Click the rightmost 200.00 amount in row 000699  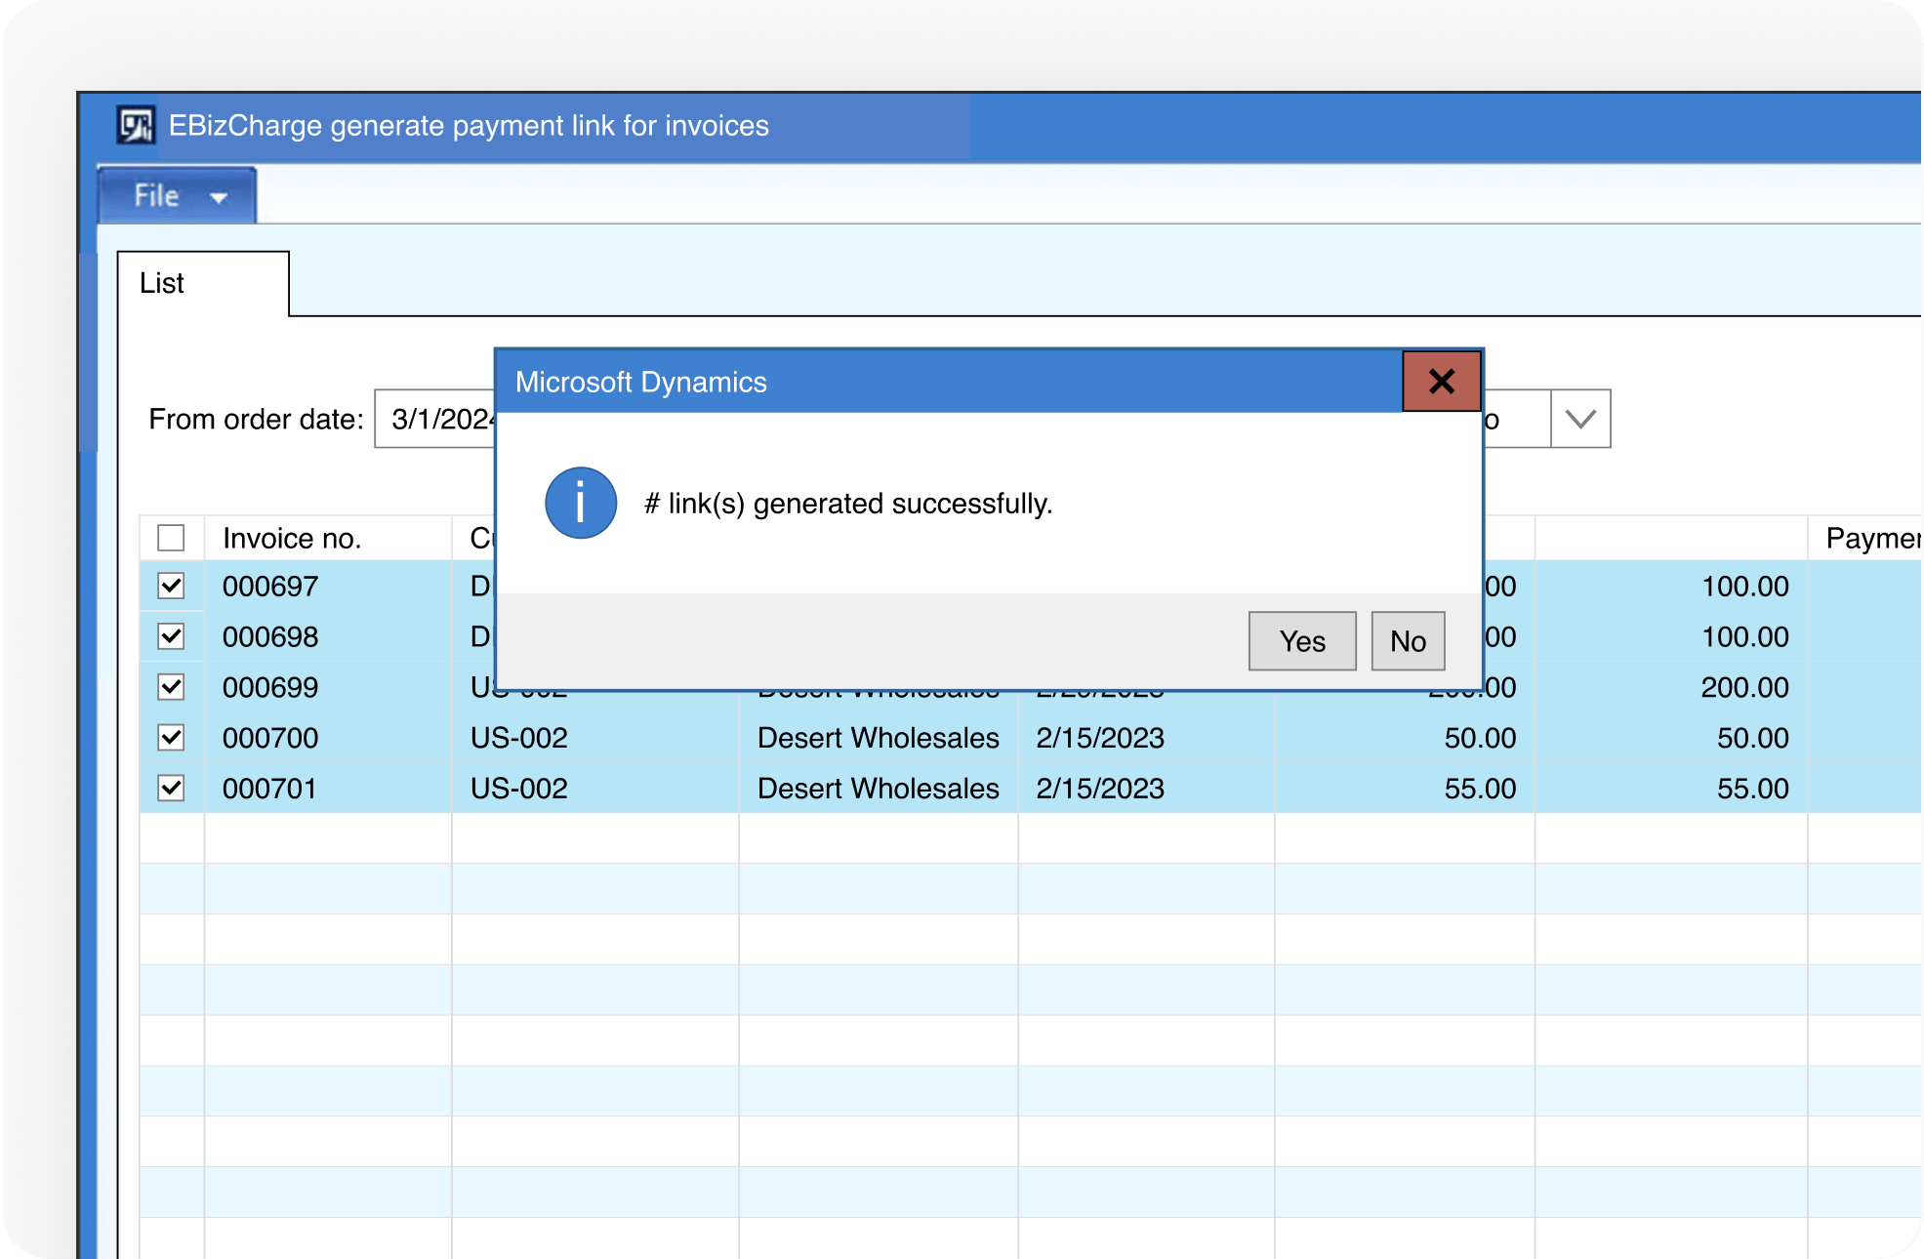[1745, 688]
